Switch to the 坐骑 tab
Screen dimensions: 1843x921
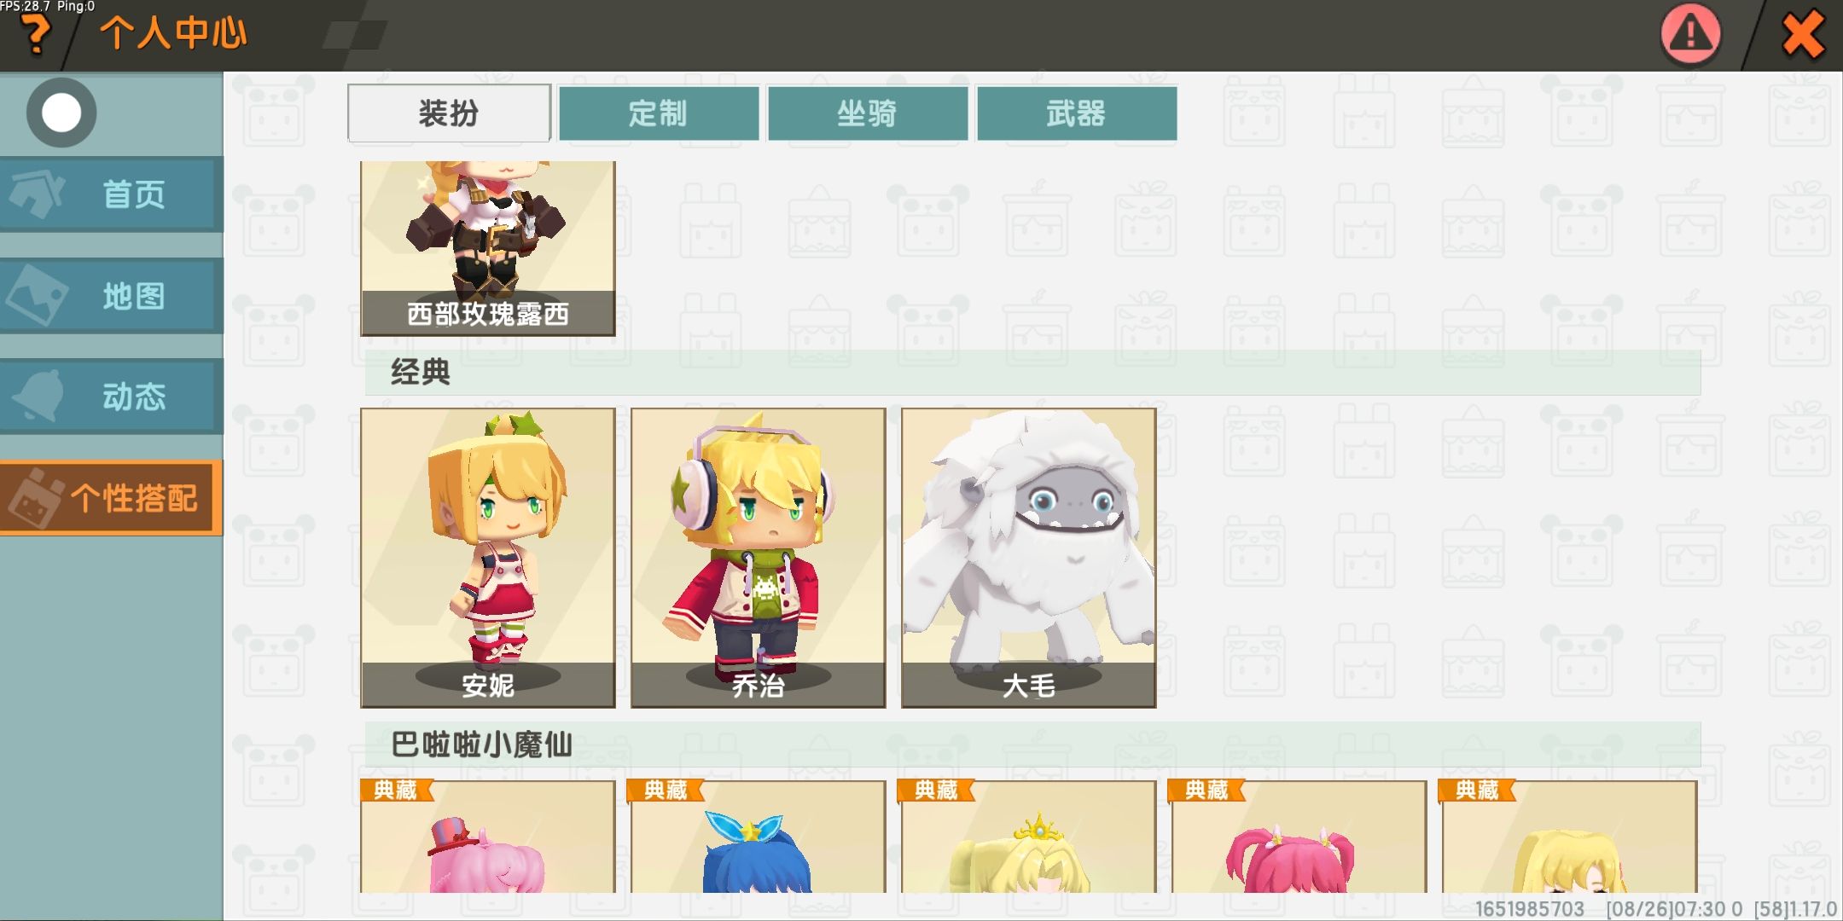(868, 113)
